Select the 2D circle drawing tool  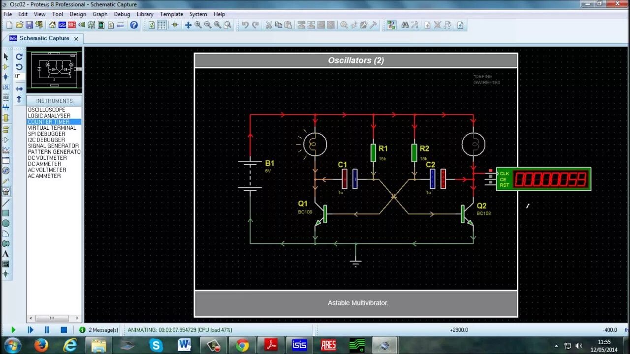(x=6, y=223)
